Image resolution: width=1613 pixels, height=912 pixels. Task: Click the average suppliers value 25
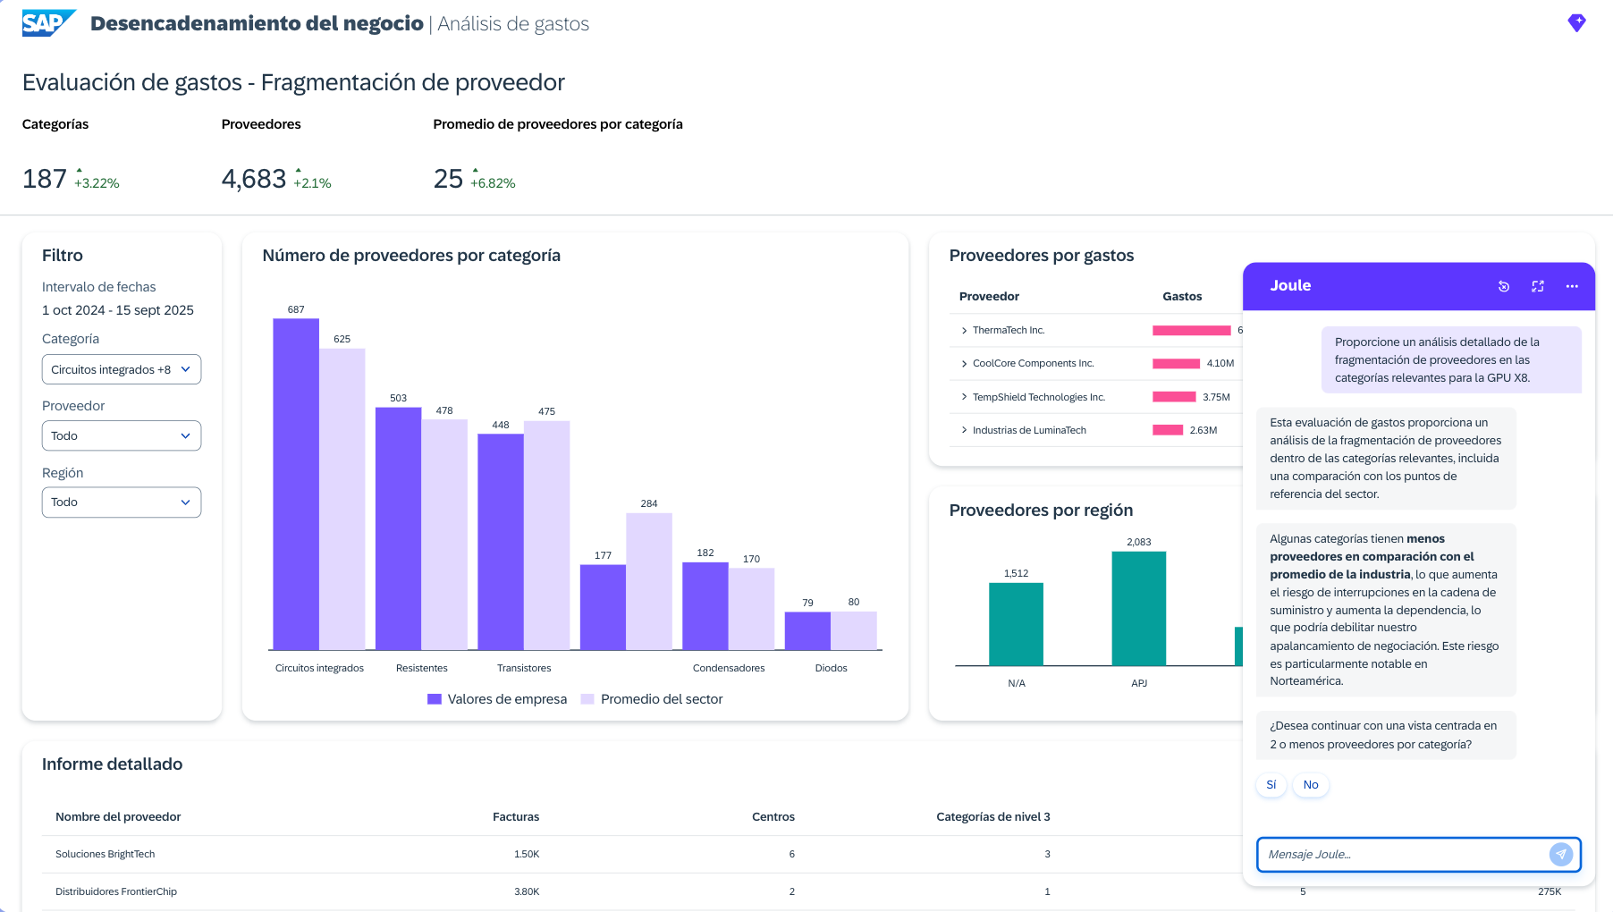click(448, 179)
